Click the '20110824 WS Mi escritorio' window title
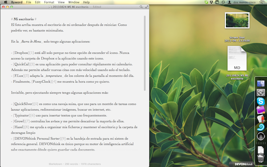The image size is (267, 167). point(70,7)
